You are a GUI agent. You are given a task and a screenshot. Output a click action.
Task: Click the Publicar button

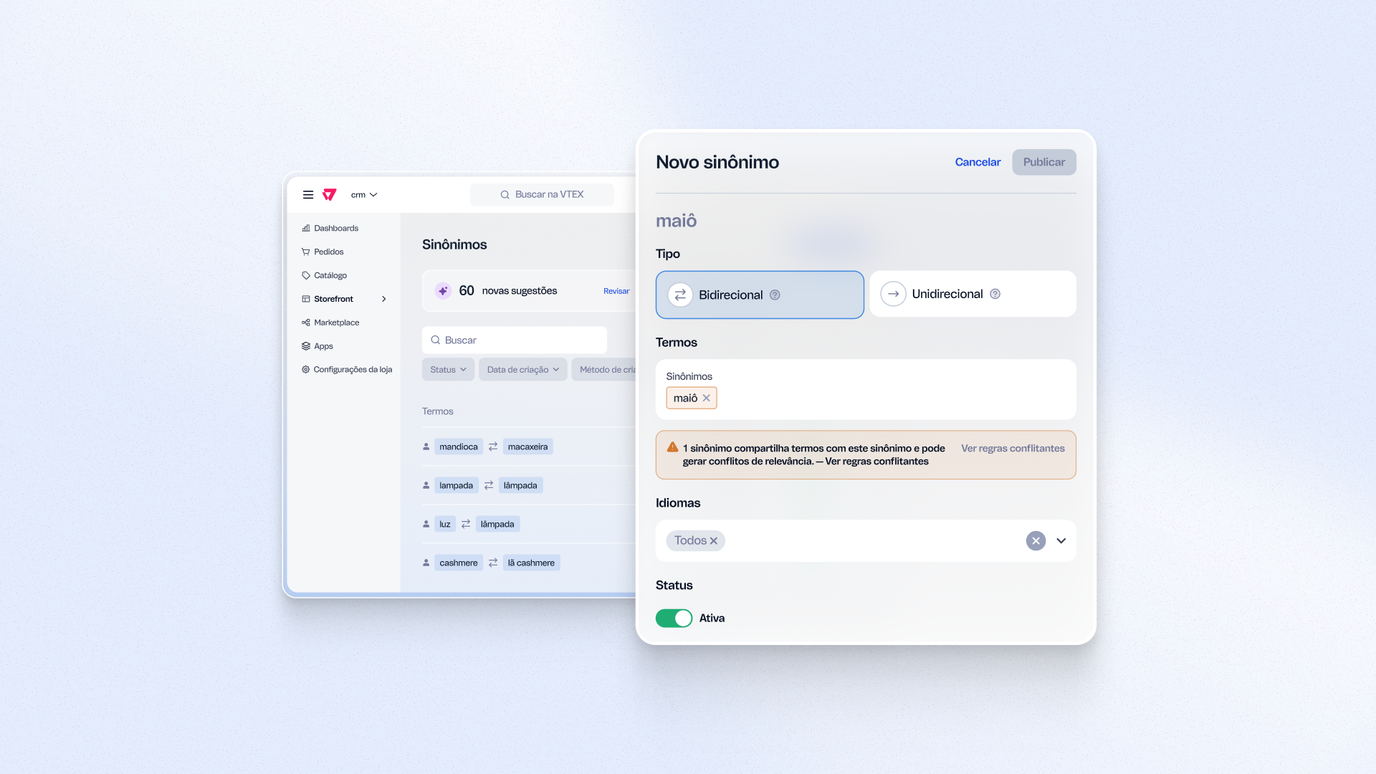pos(1044,163)
